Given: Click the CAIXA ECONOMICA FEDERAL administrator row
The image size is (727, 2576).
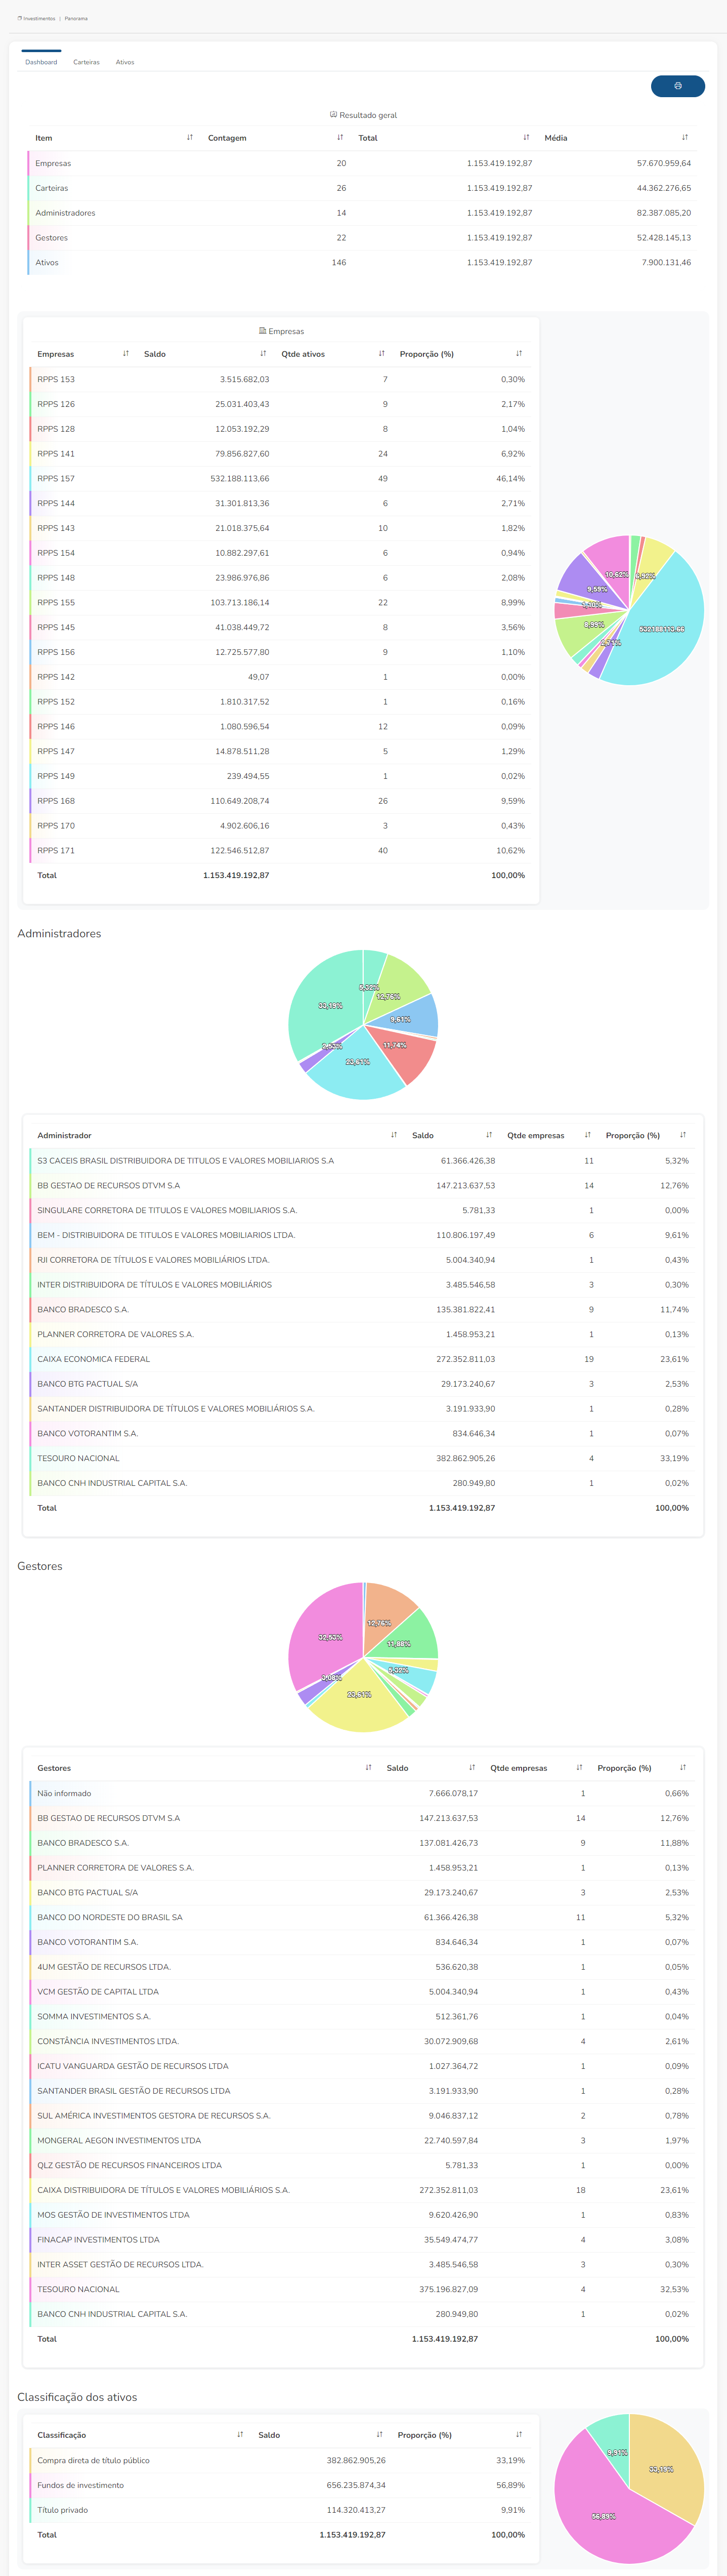Looking at the screenshot, I should click(362, 1359).
